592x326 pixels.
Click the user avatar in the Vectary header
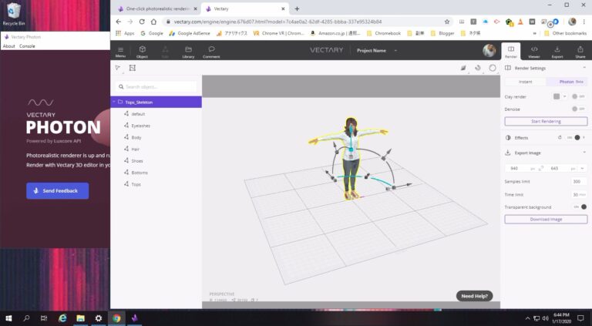click(489, 51)
